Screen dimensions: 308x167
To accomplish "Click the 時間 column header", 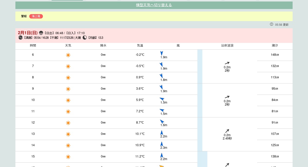I will [33, 45].
